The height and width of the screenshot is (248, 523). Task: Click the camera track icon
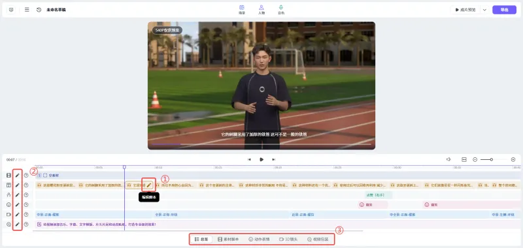click(x=8, y=214)
